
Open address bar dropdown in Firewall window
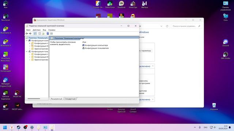point(161,26)
